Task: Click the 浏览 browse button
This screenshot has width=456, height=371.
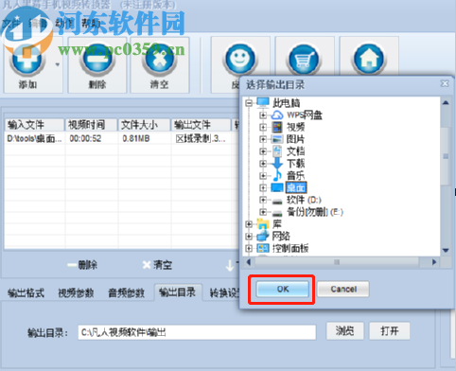Action: pos(344,331)
